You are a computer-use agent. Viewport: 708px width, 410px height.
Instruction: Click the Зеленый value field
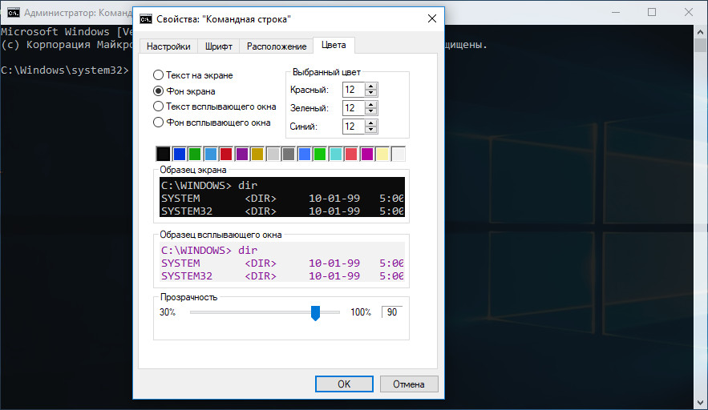[354, 108]
